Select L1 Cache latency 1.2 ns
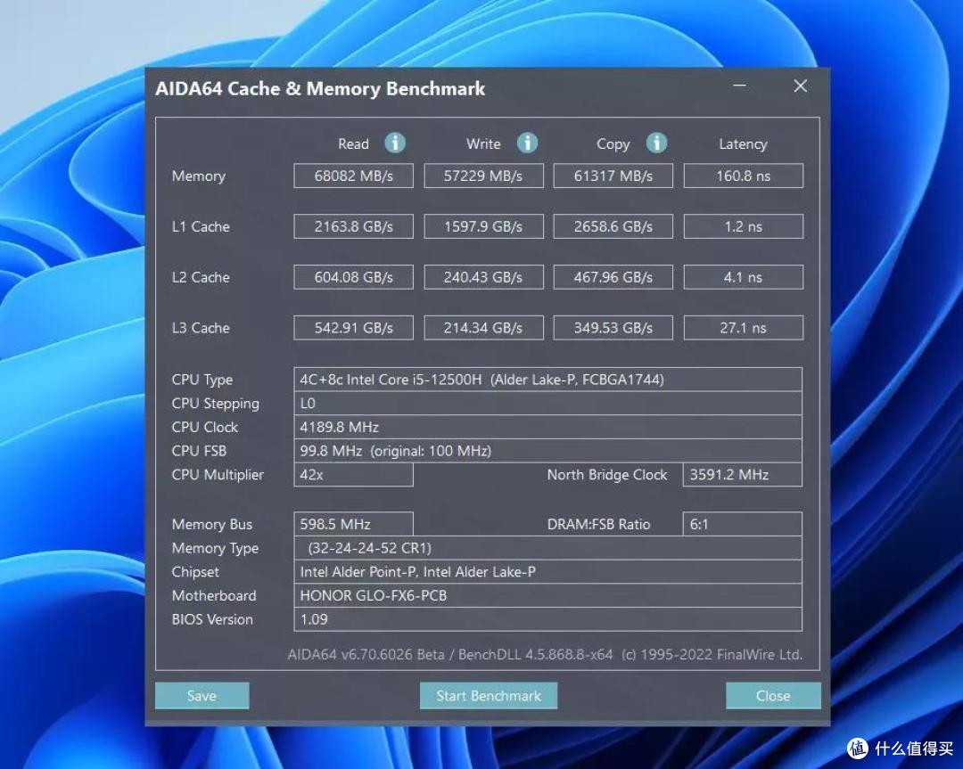963x769 pixels. coord(743,226)
